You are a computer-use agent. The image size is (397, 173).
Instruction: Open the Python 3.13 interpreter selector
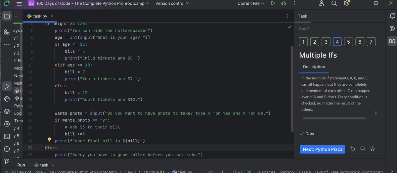click(331, 172)
